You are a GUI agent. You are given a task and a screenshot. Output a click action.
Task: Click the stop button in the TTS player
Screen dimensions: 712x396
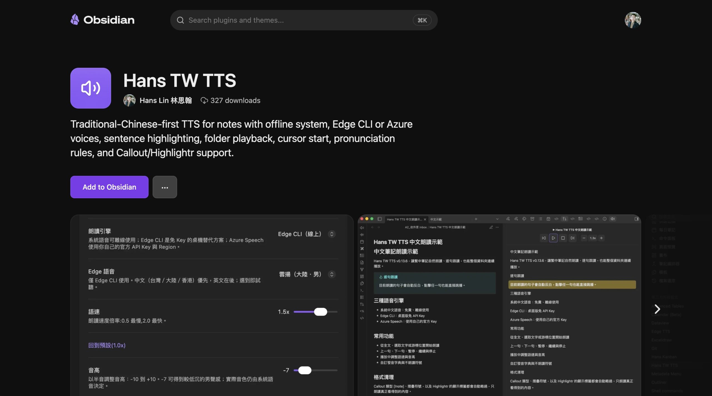(563, 238)
